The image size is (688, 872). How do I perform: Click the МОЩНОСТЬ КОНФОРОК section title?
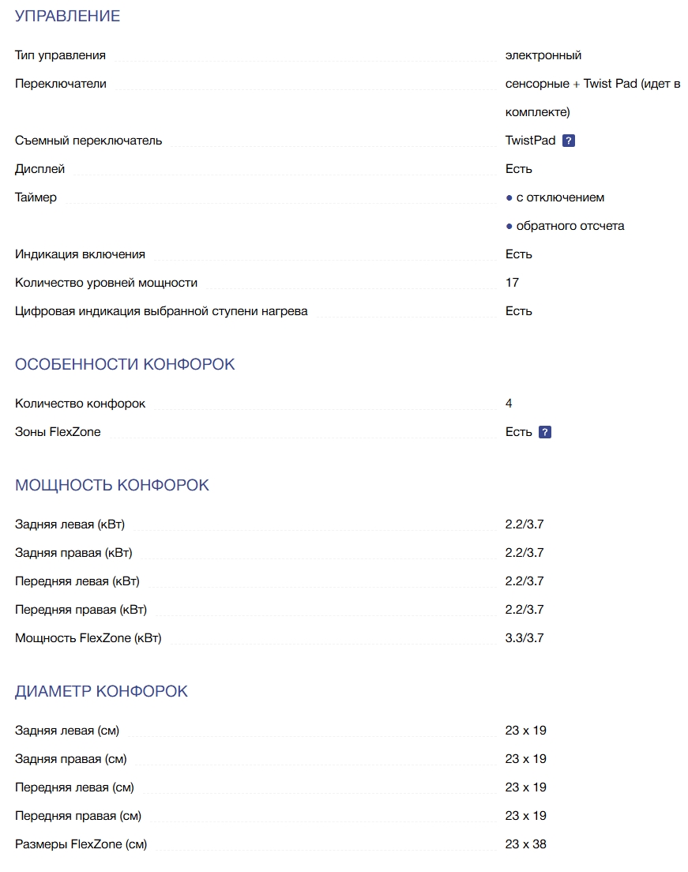(112, 485)
